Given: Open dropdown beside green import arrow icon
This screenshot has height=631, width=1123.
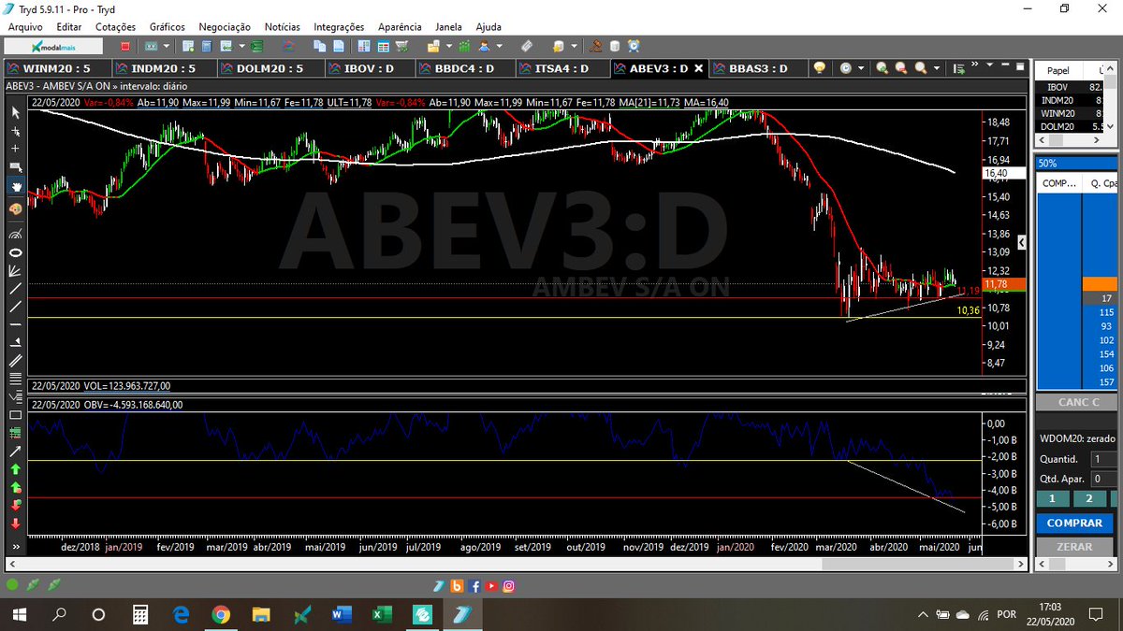Looking at the screenshot, I should coord(241,46).
